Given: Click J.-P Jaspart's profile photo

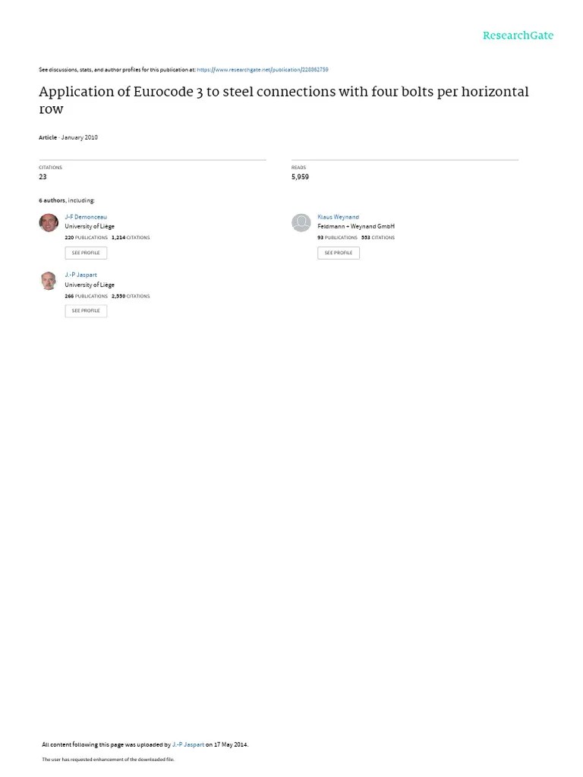Looking at the screenshot, I should tap(49, 281).
